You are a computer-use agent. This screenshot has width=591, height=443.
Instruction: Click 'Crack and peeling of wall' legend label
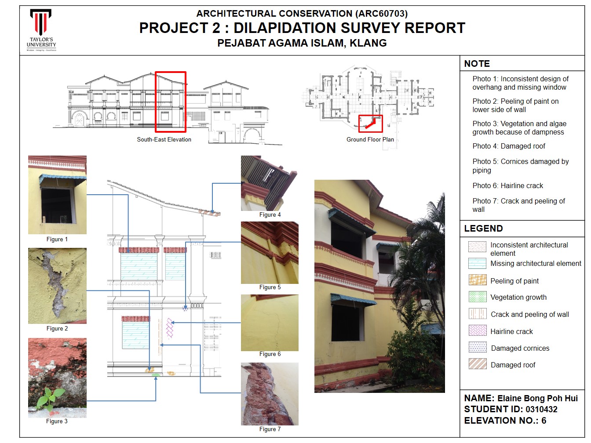(x=530, y=315)
